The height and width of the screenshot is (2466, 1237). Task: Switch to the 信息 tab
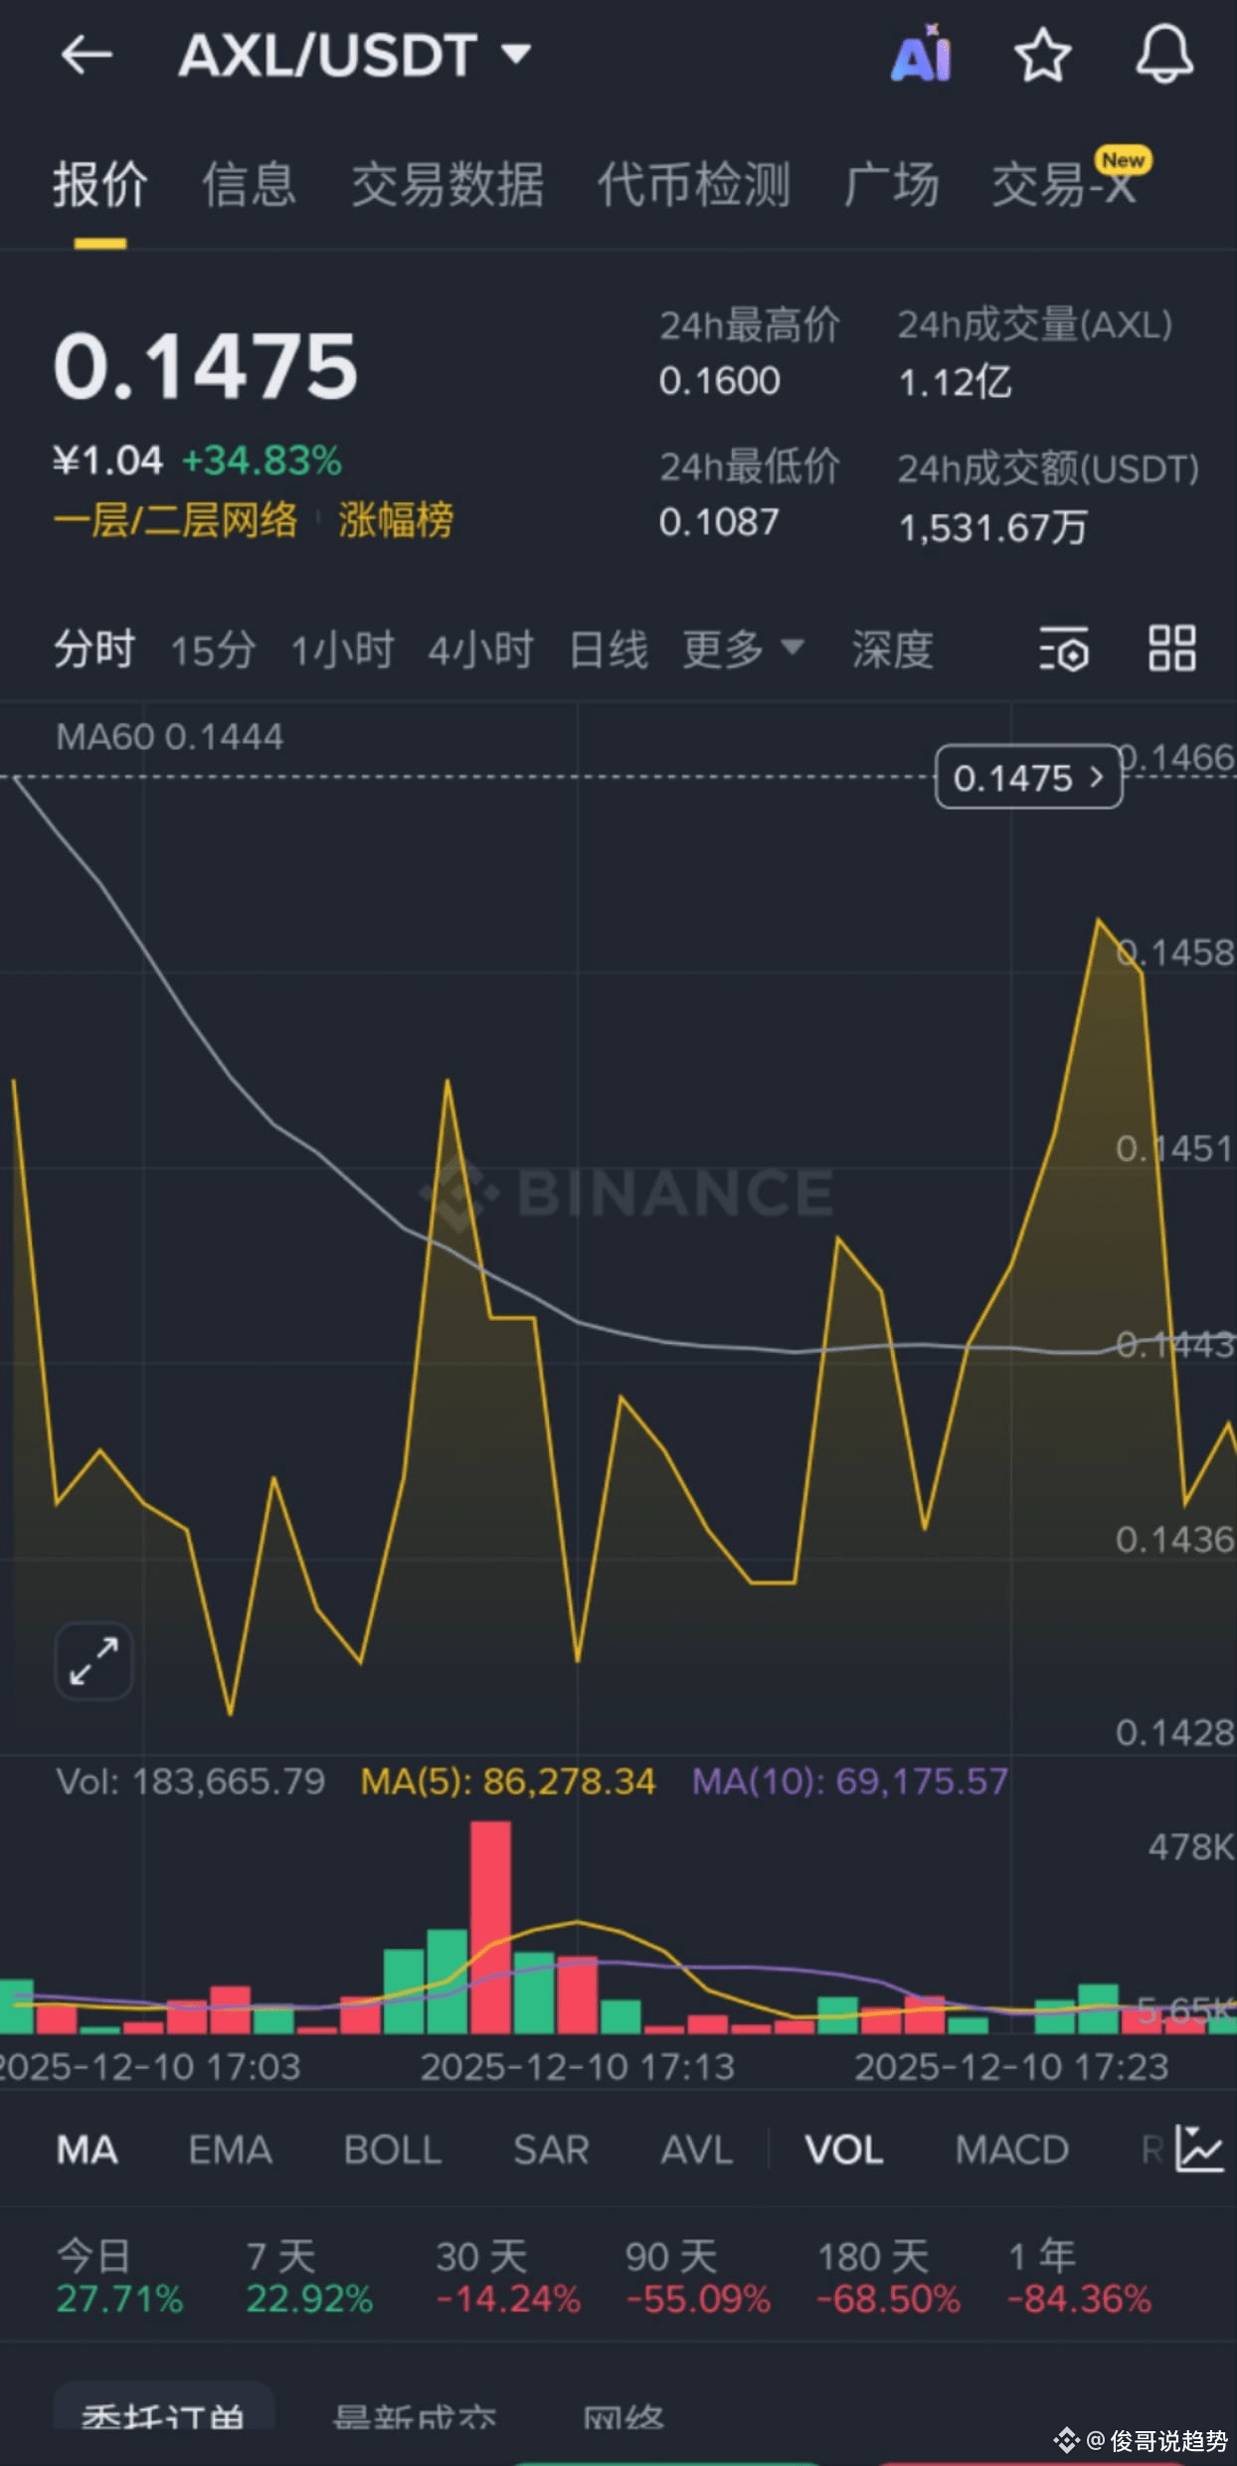[250, 185]
